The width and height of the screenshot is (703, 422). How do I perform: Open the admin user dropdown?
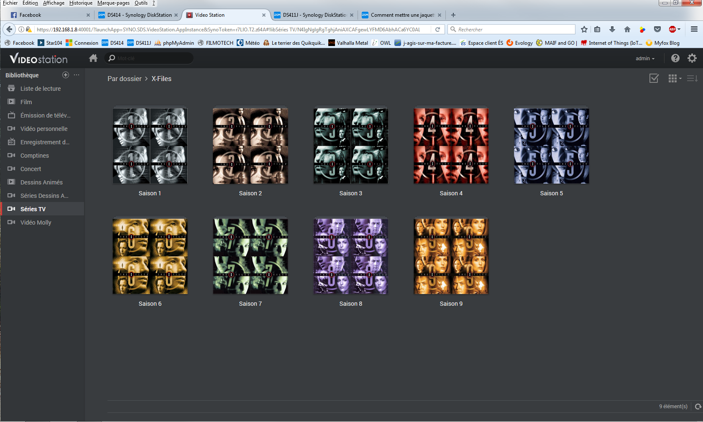click(x=645, y=59)
